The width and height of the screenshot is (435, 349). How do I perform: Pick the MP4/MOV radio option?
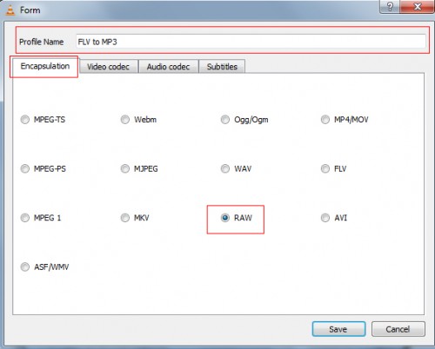[x=325, y=120]
